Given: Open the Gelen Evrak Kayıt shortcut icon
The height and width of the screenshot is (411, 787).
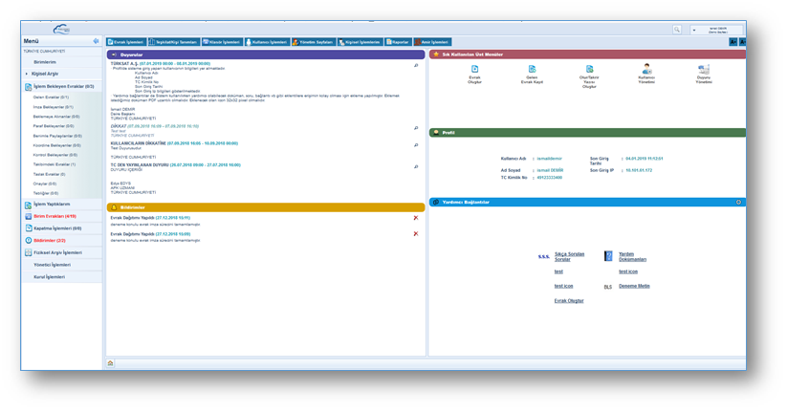Looking at the screenshot, I should click(x=532, y=70).
